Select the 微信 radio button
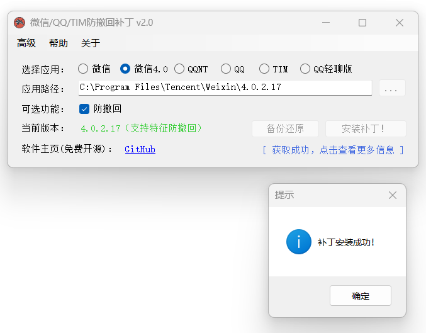The width and height of the screenshot is (426, 333). pyautogui.click(x=83, y=69)
